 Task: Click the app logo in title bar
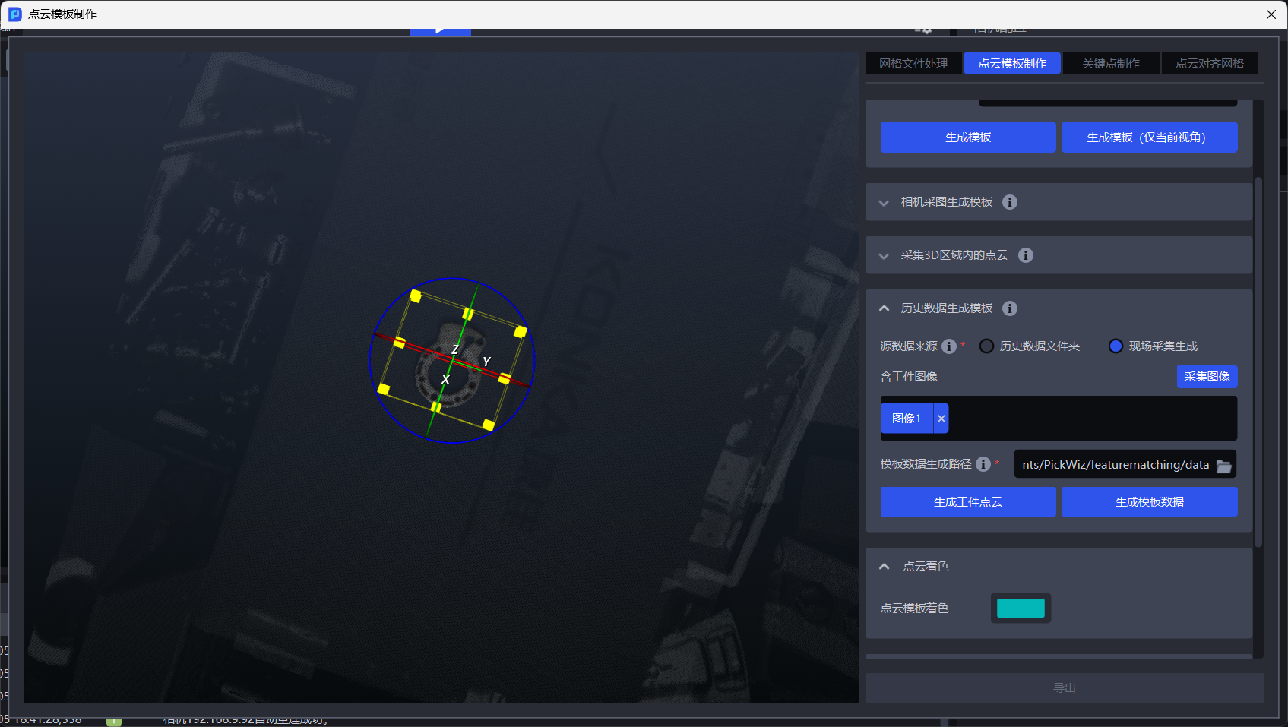pos(14,14)
